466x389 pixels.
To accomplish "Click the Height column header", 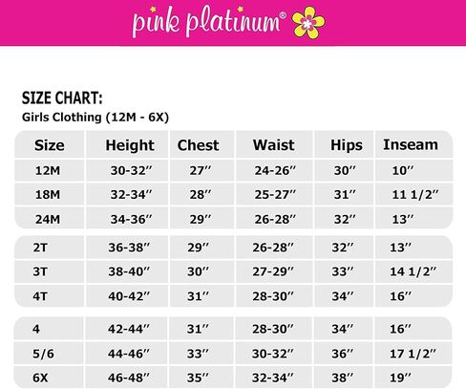I will [130, 145].
